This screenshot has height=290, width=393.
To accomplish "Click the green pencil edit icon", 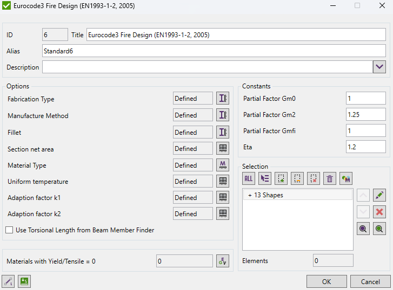I will (x=379, y=195).
